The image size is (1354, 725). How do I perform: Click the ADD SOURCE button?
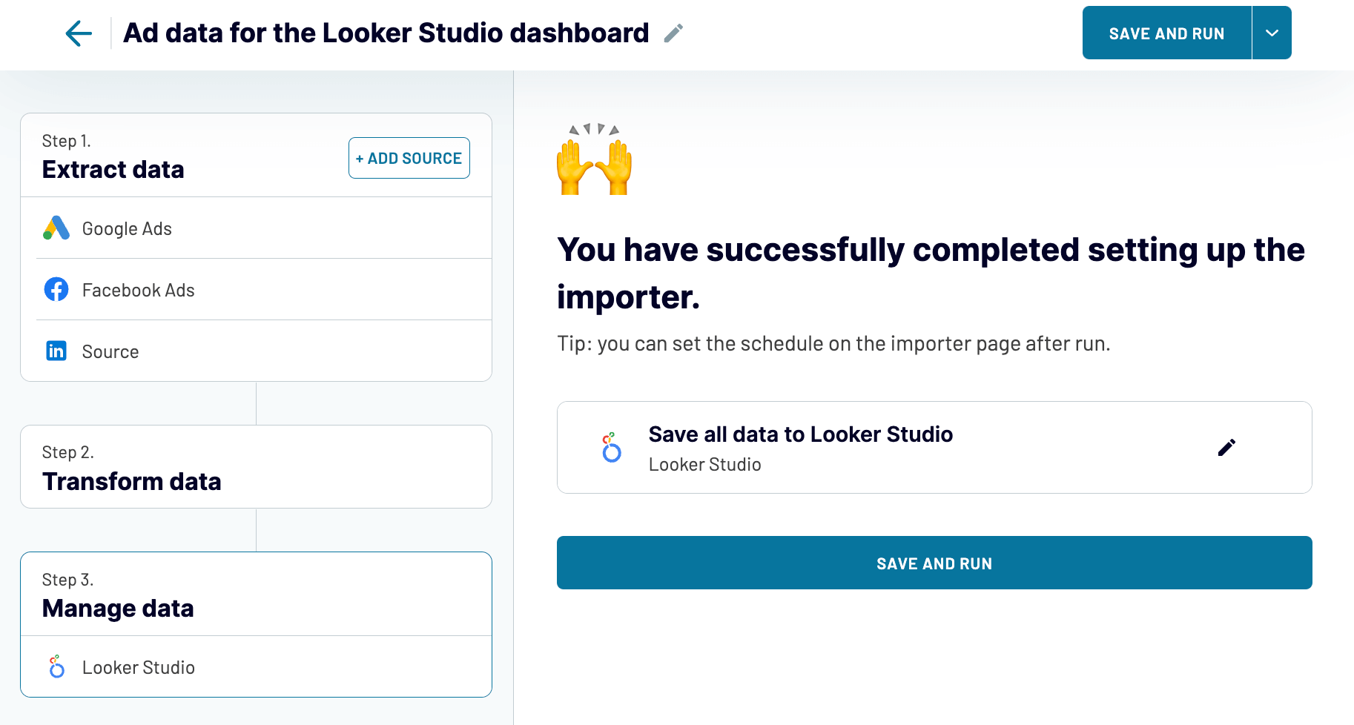pyautogui.click(x=409, y=157)
